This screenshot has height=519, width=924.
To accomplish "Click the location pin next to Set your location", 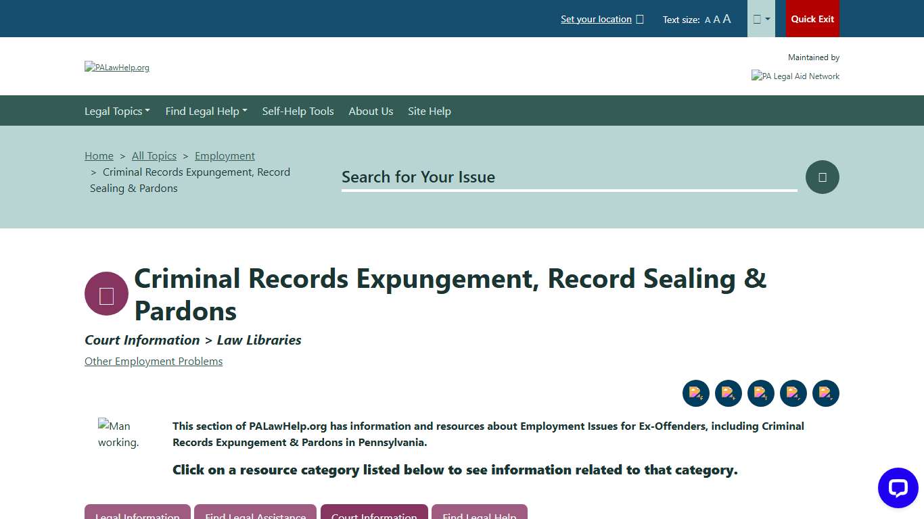I will (641, 19).
